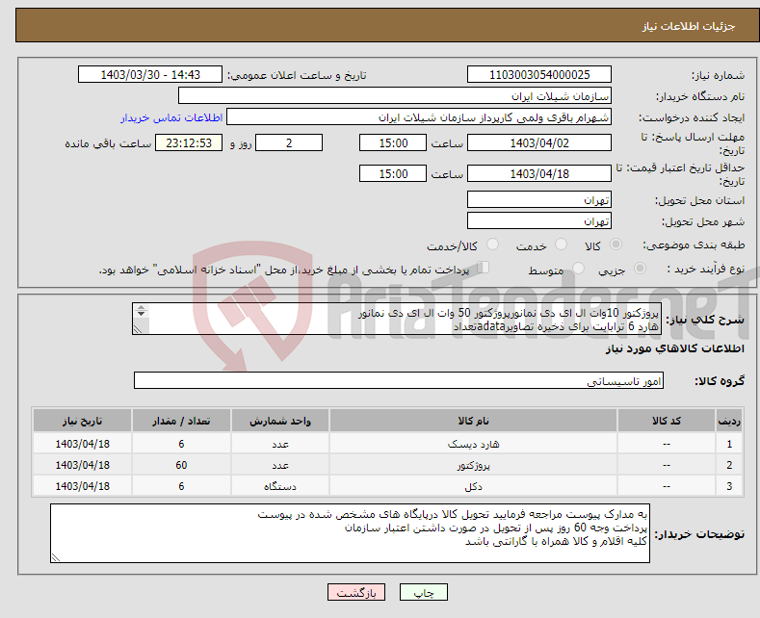The image size is (760, 618).
Task: Click the scroll down arrow in شرح کلی نیاز
Action: click(141, 314)
